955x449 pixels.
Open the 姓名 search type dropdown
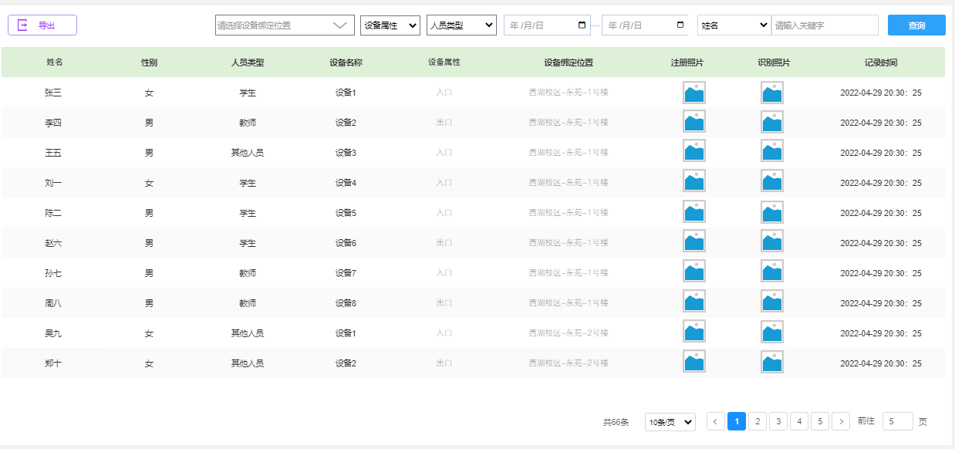(733, 25)
